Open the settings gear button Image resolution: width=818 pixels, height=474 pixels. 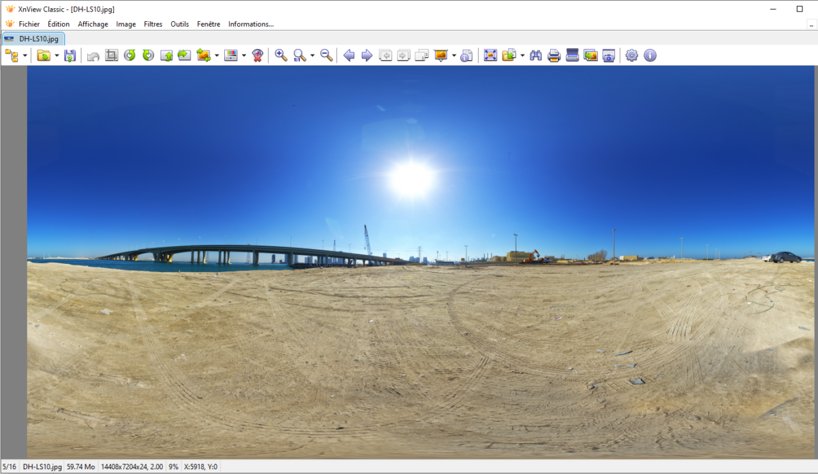(x=631, y=55)
